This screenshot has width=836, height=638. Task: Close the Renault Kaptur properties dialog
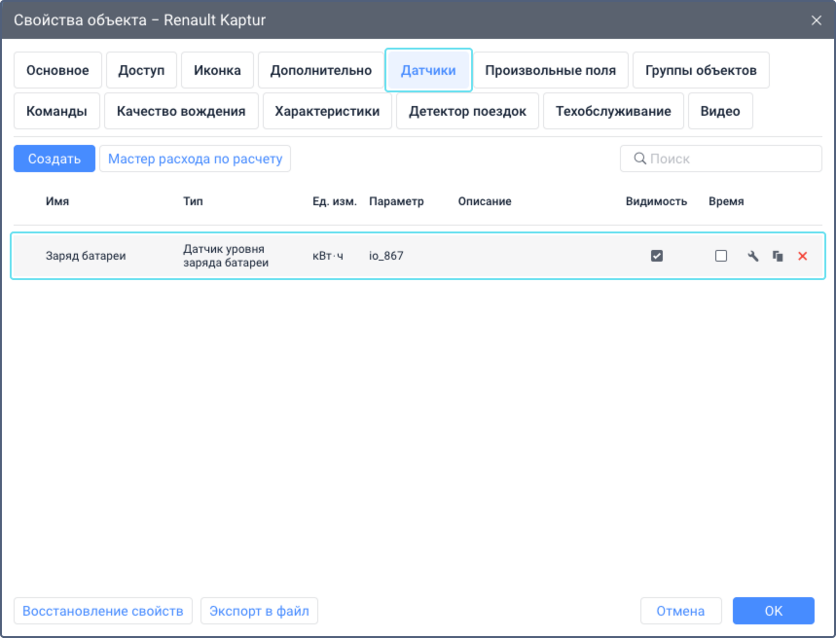(817, 20)
